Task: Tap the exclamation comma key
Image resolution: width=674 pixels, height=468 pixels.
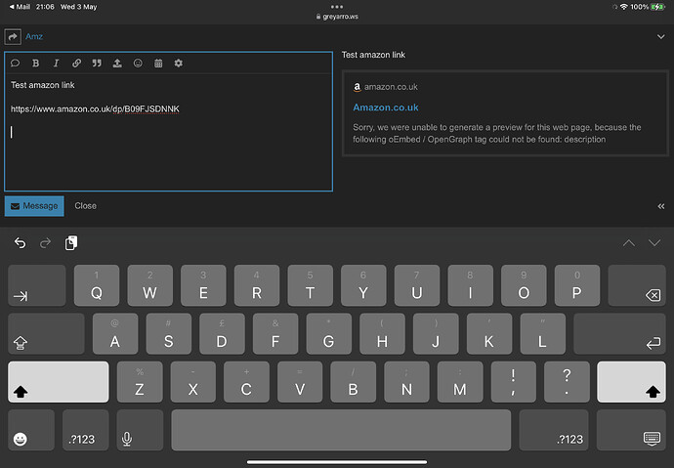Action: [x=513, y=382]
